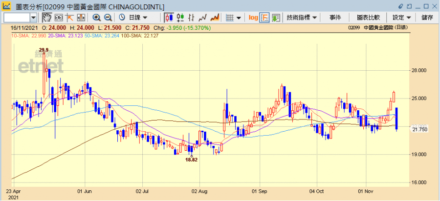Open the 設定 settings menu
440x201 pixels.
tap(401, 18)
